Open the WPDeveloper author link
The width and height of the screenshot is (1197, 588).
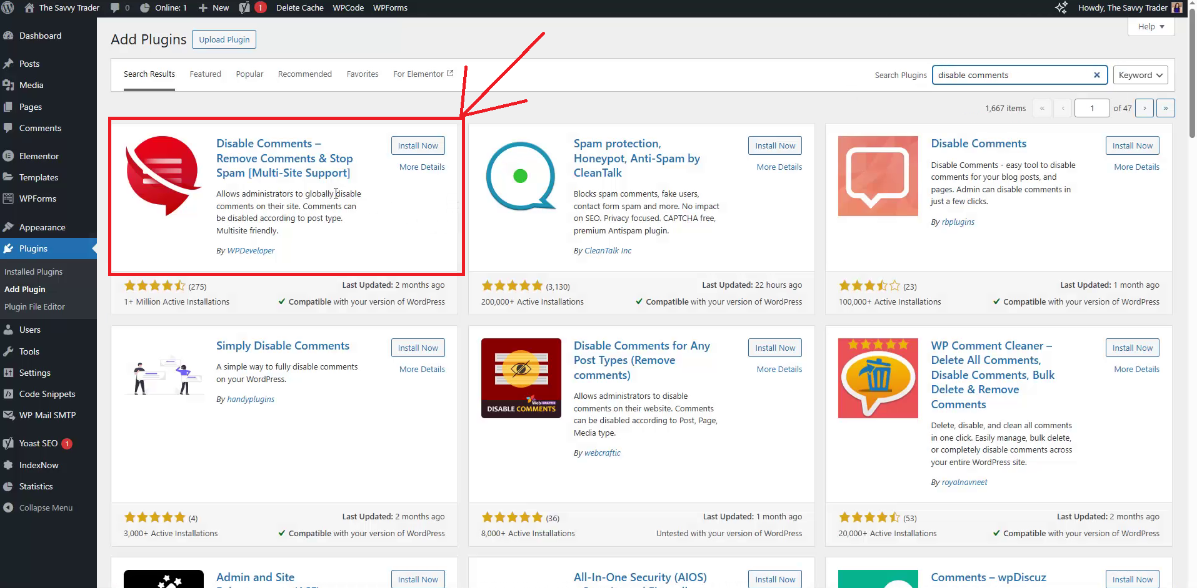251,251
